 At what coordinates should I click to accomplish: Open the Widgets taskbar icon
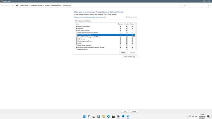point(99,116)
